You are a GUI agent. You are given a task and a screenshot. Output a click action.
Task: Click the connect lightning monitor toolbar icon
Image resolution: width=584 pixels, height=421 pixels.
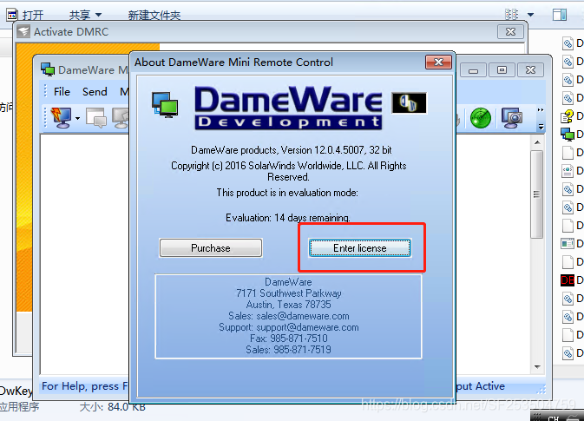(61, 118)
